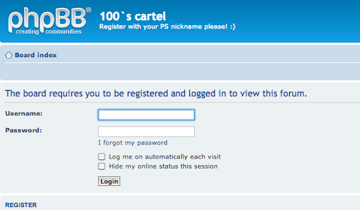Click the home icon beside Board index
Viewport: 360px width, 210px height.
(x=9, y=55)
